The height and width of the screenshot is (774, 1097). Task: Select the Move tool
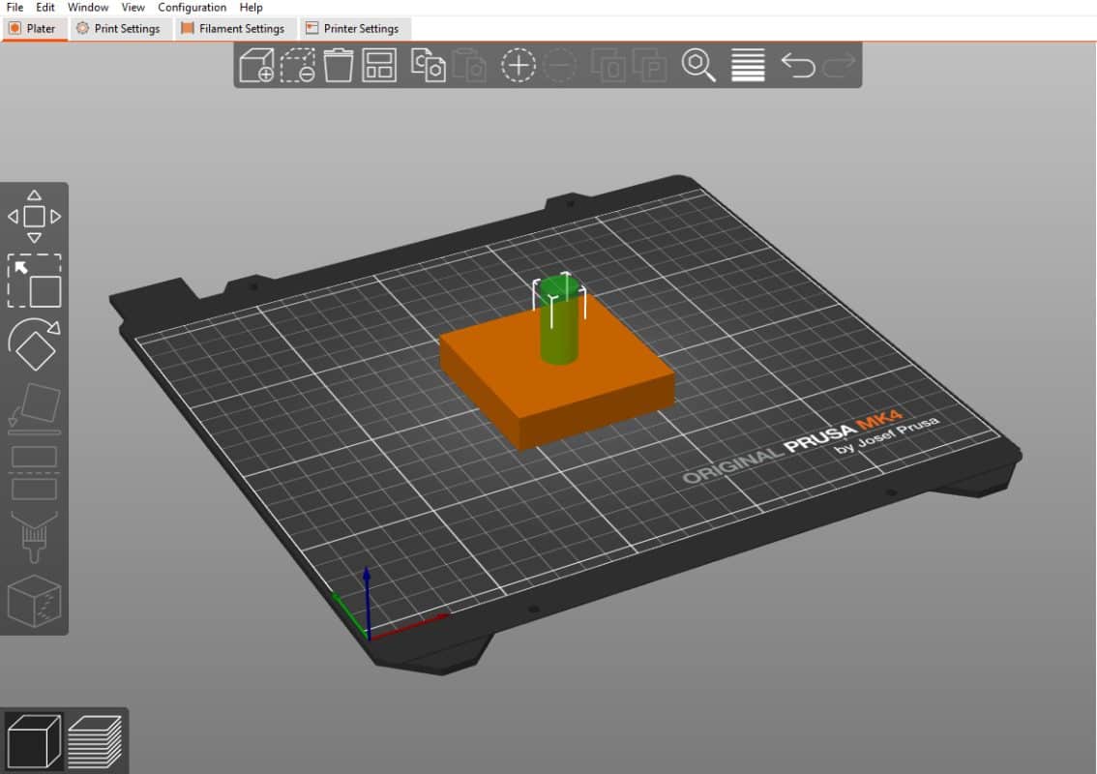click(x=34, y=215)
